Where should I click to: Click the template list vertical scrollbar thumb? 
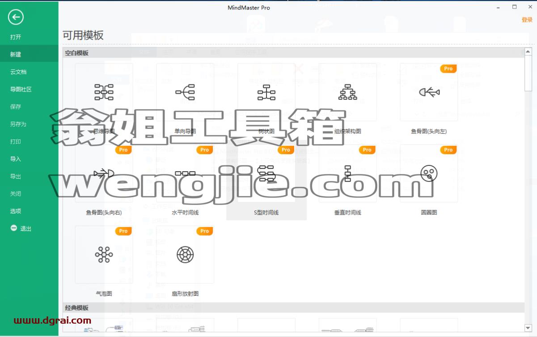coord(529,73)
